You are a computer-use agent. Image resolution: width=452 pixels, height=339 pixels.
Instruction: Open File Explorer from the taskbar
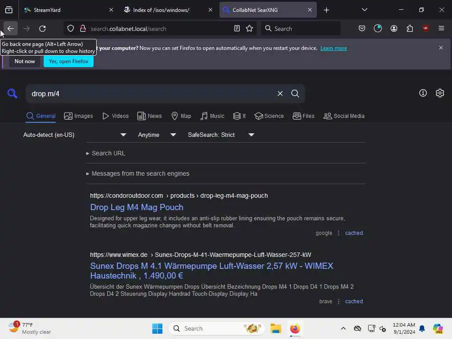pos(275,328)
